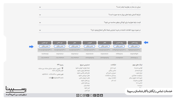
Task: Open the Instagram social icon
Action: [x=84, y=95]
